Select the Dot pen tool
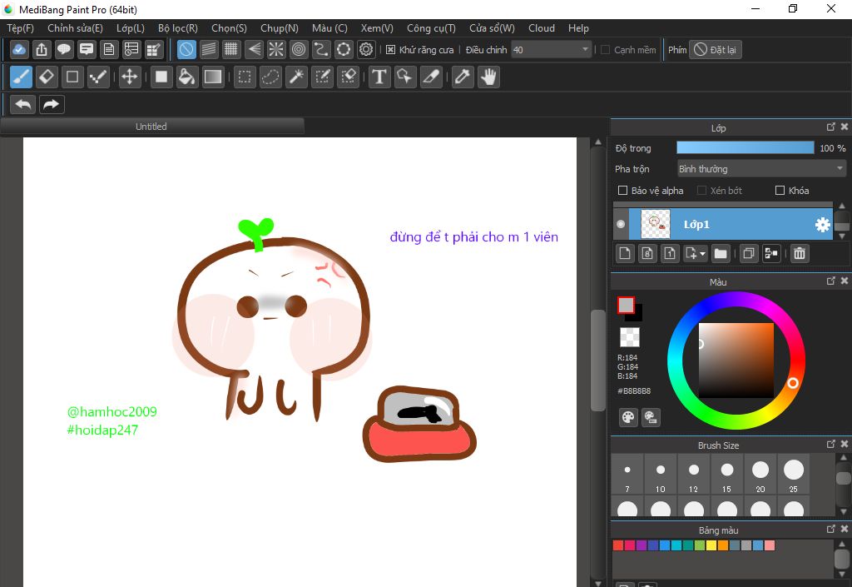The height and width of the screenshot is (587, 852). (98, 77)
